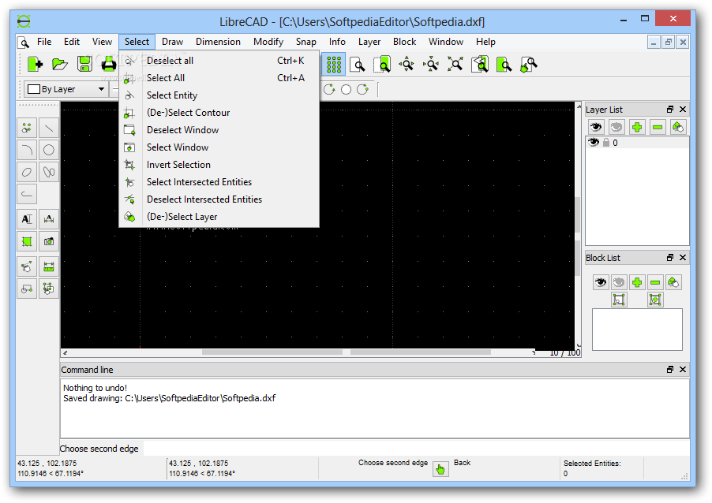Click the hand-over-green icon in the Block List toolbar
Image resolution: width=712 pixels, height=503 pixels.
[673, 282]
